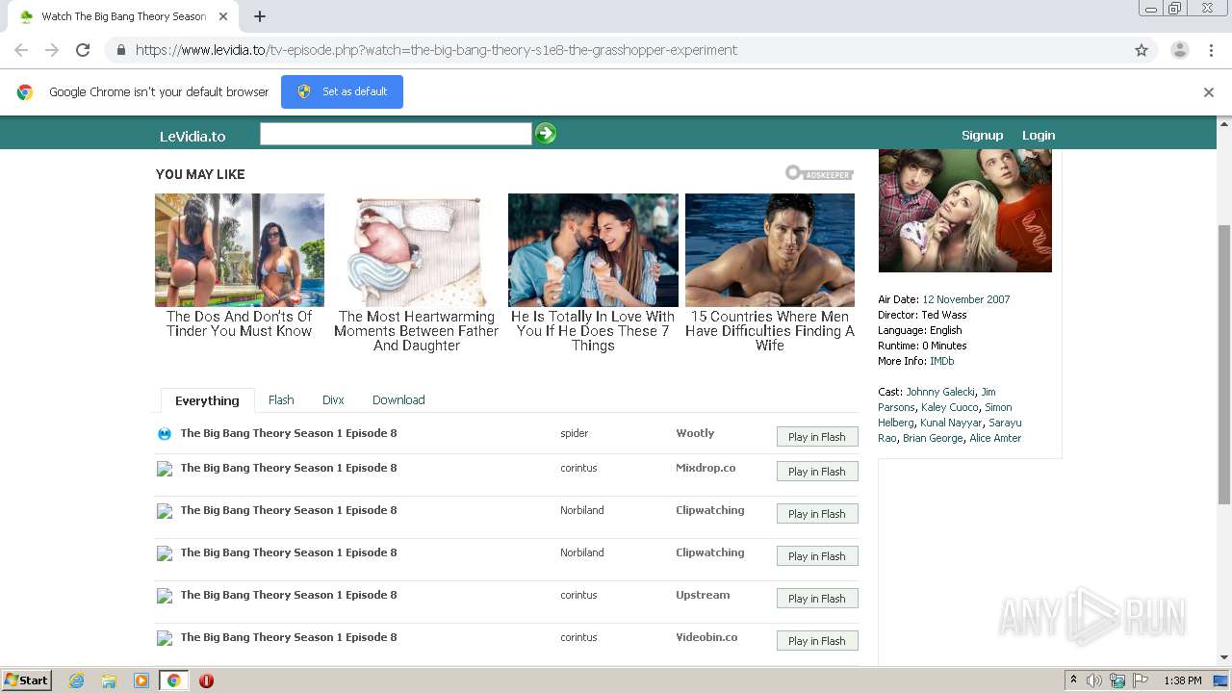The height and width of the screenshot is (693, 1232).
Task: Close the Big Bang Theory browser tab
Action: coord(223,16)
